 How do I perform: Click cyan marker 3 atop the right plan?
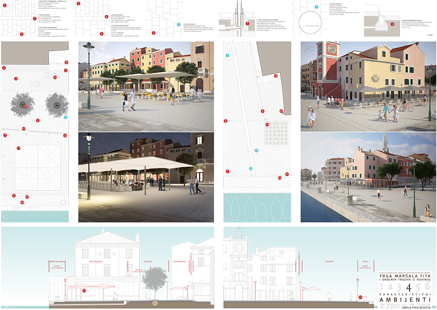point(227,55)
